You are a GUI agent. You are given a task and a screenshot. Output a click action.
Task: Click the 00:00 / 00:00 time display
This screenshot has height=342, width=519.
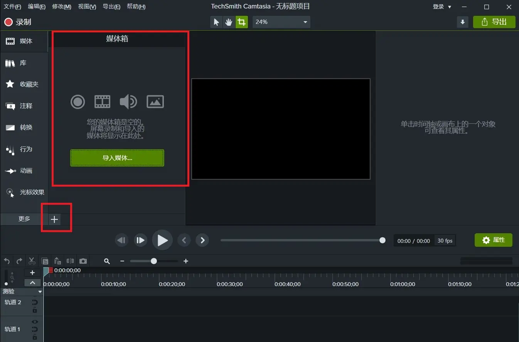click(414, 241)
